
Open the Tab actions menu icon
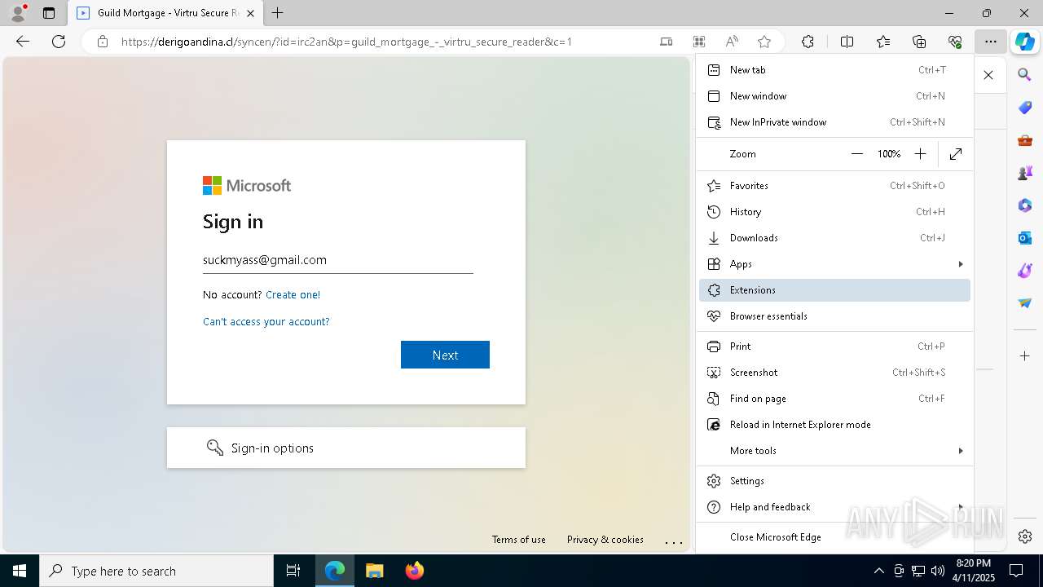tap(49, 13)
